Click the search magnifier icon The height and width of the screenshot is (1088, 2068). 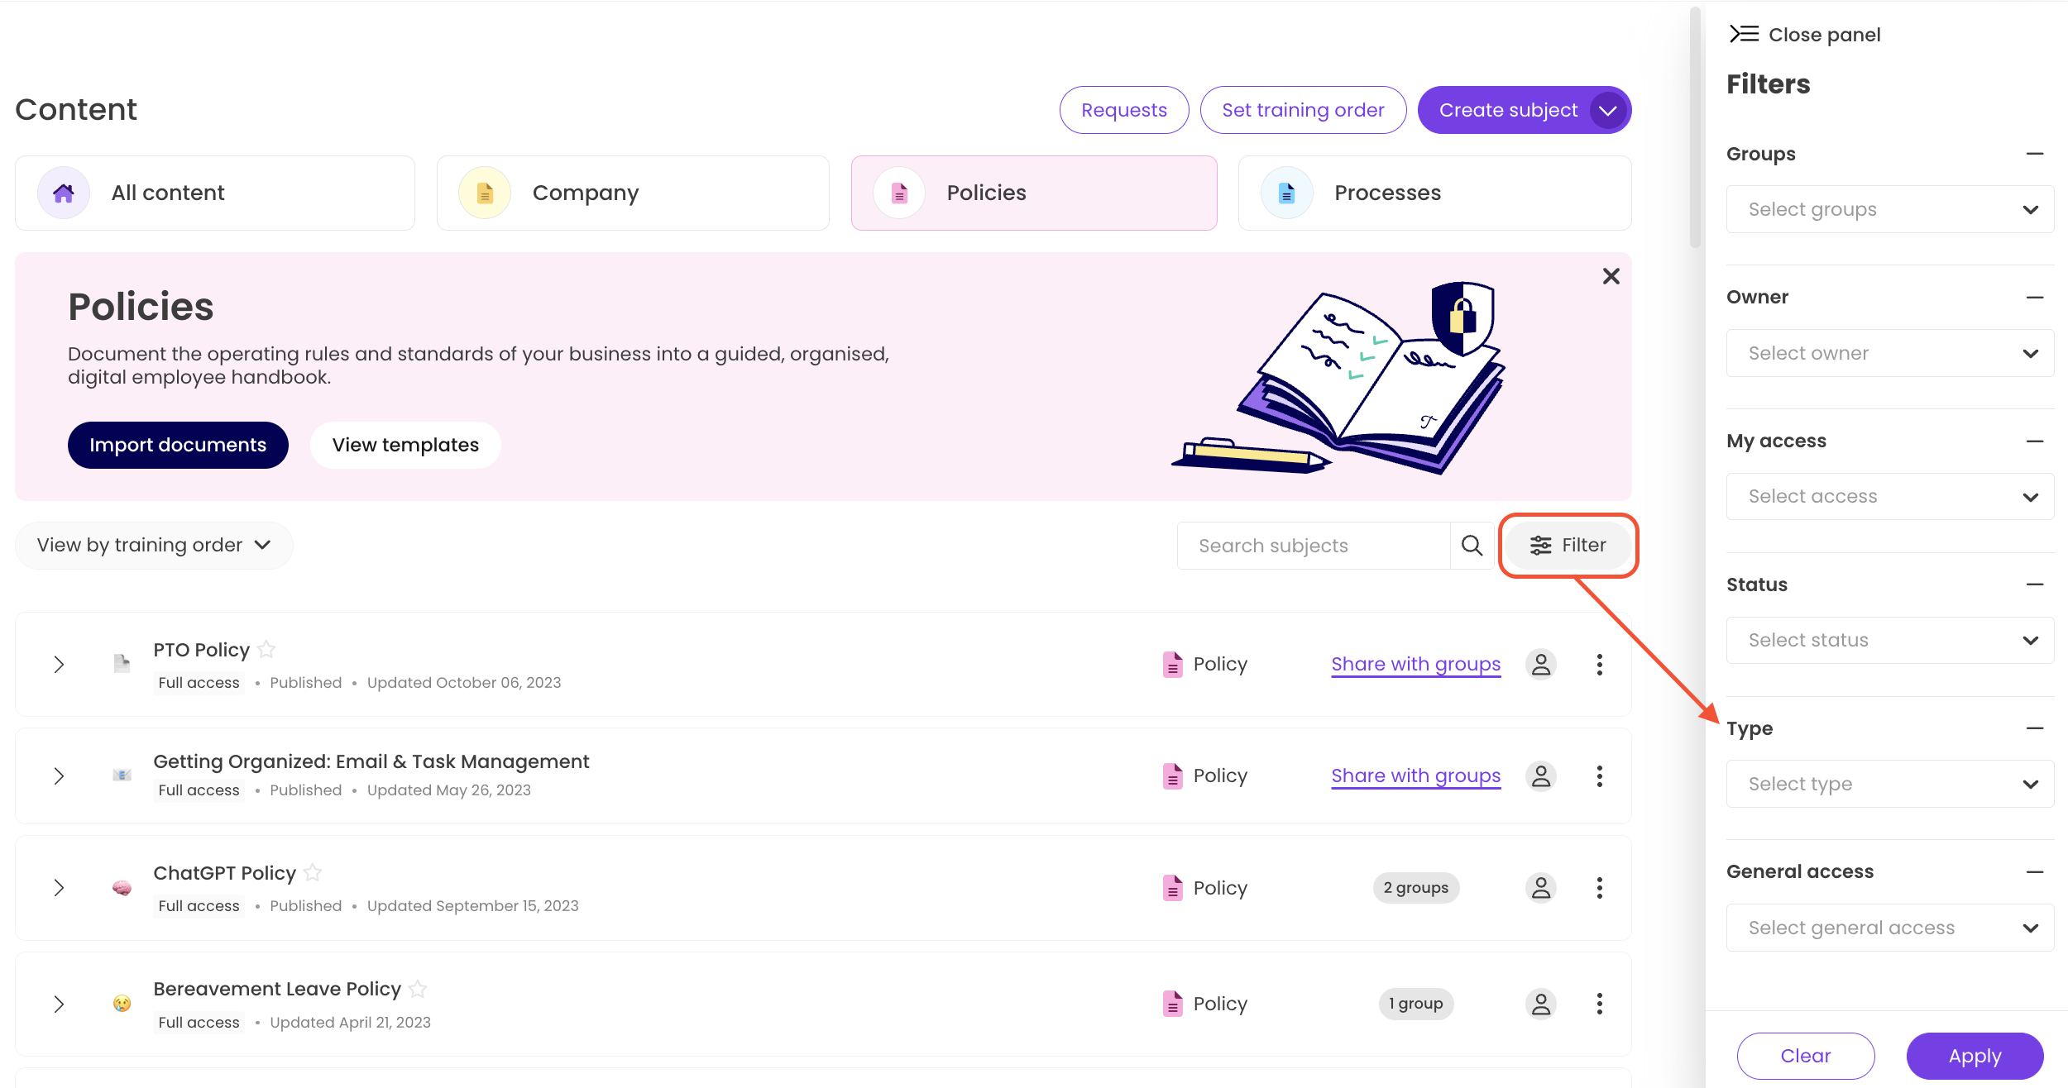(1472, 546)
